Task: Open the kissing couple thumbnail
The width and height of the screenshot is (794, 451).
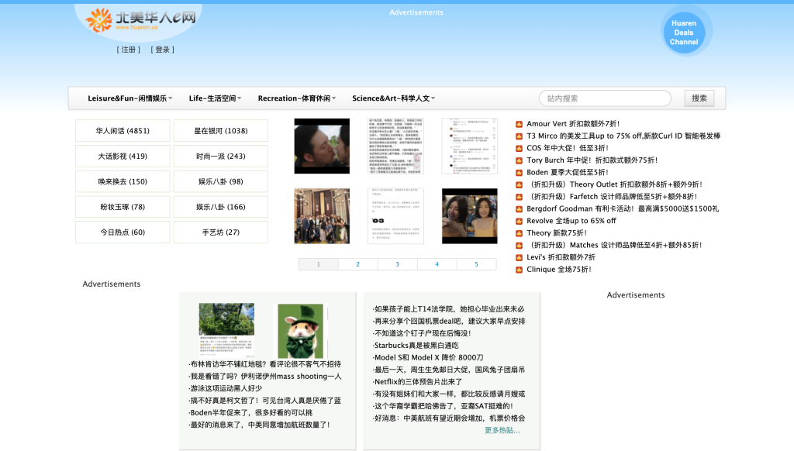Action: (322, 146)
